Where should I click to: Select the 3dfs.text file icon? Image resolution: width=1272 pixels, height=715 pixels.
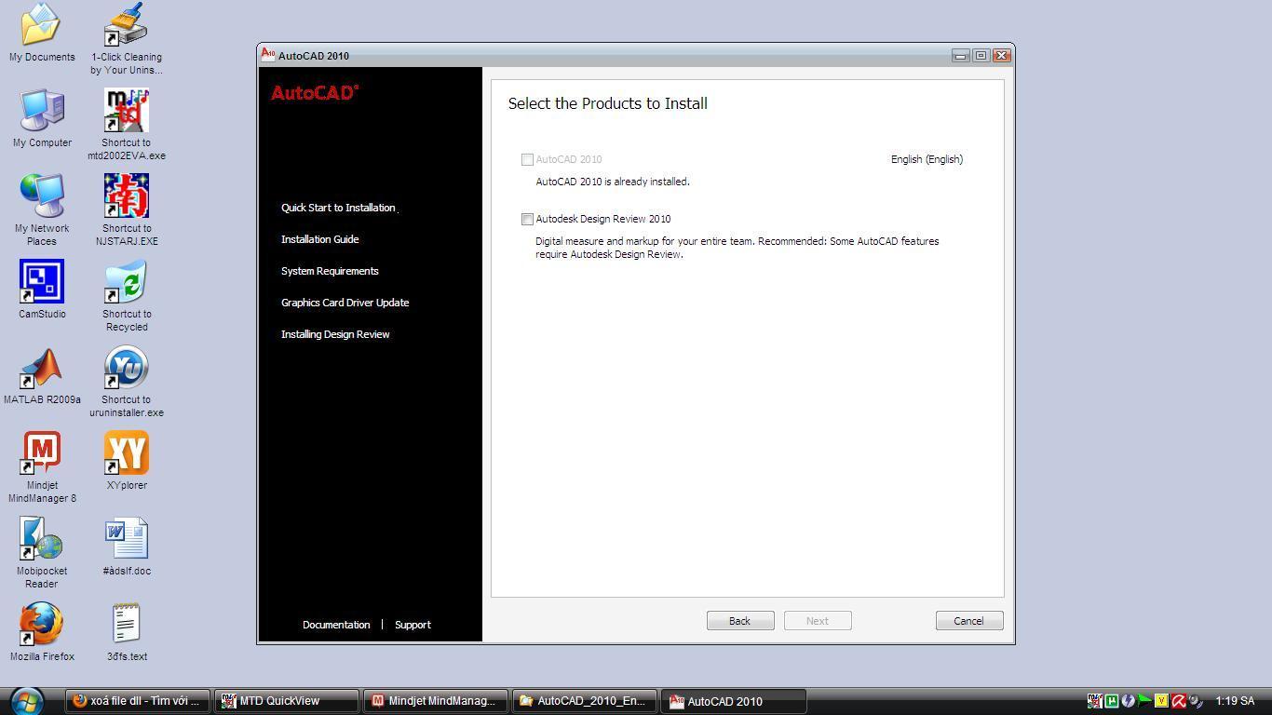tap(127, 624)
